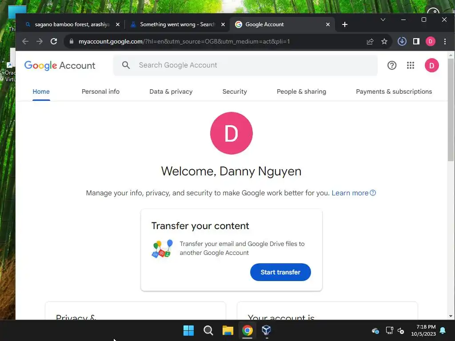Close the sagano bamboo forest tab

point(117,25)
